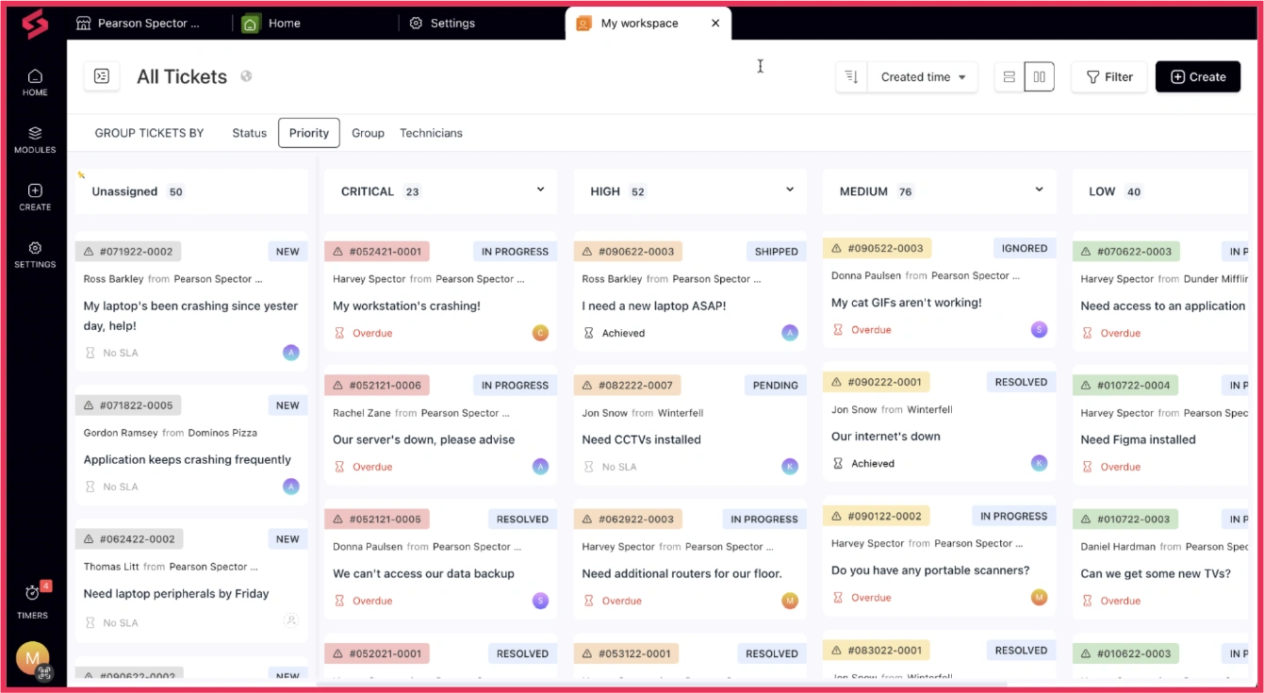Group tickets by Status

[x=249, y=133]
